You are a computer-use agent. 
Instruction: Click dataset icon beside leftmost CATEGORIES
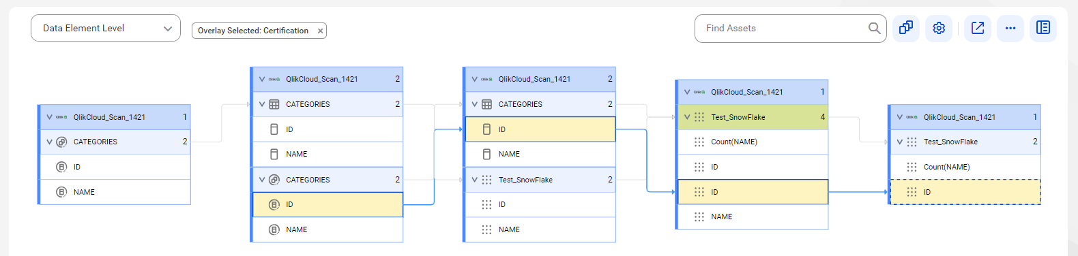pos(61,142)
